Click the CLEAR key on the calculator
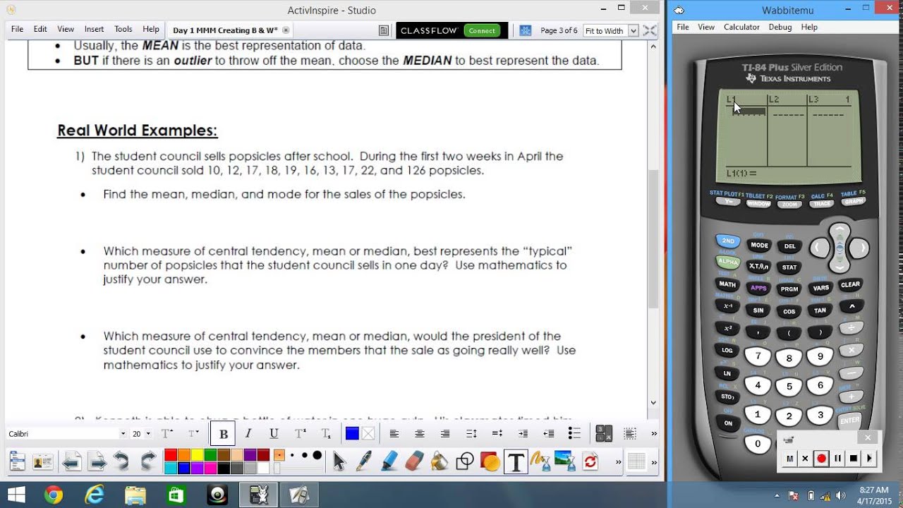 (x=850, y=285)
